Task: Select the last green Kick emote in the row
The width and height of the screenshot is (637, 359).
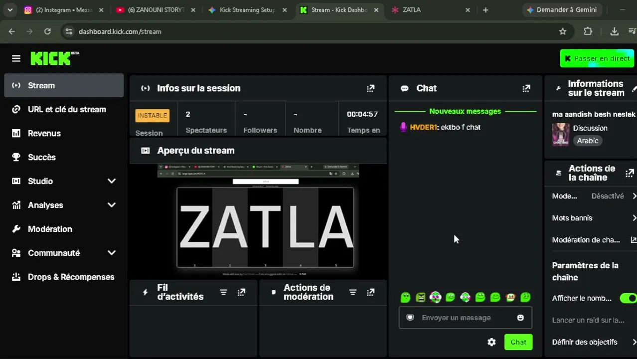Action: (525, 297)
